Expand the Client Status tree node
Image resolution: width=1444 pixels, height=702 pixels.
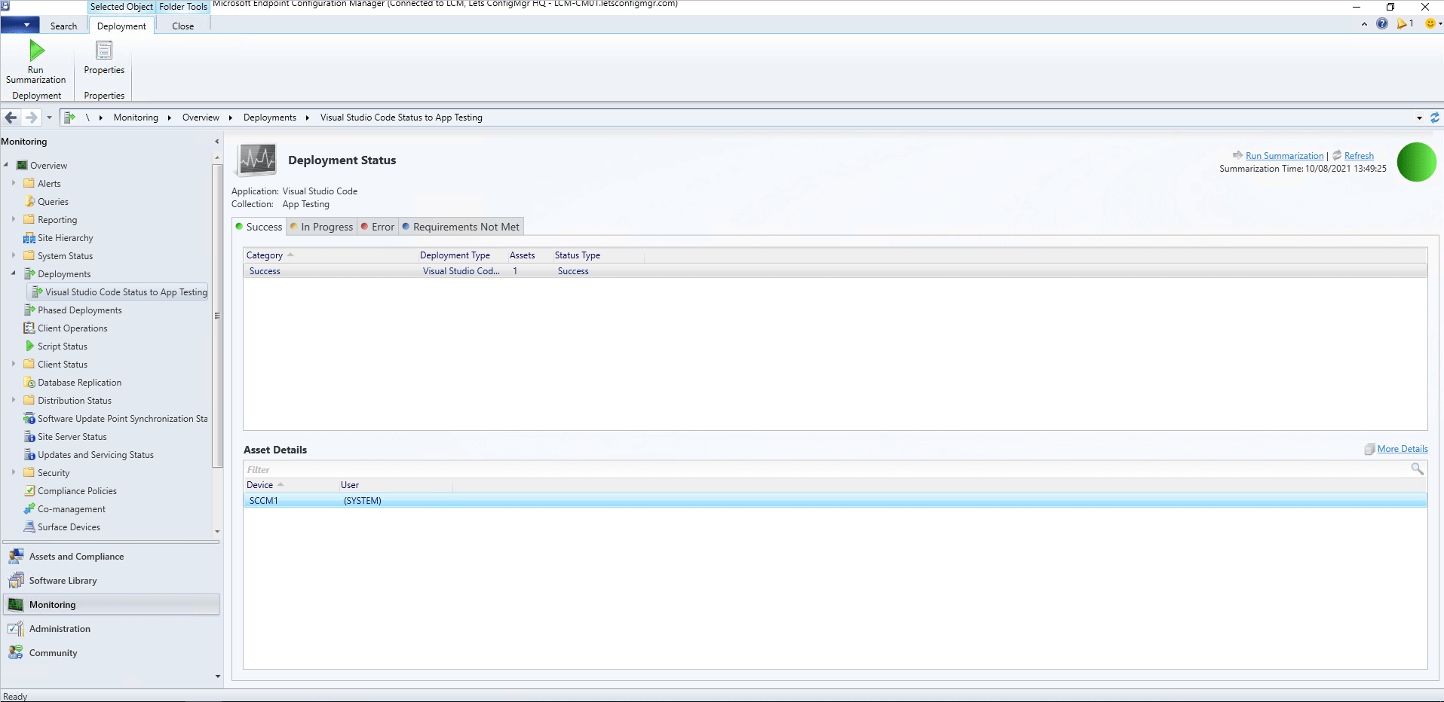[14, 364]
